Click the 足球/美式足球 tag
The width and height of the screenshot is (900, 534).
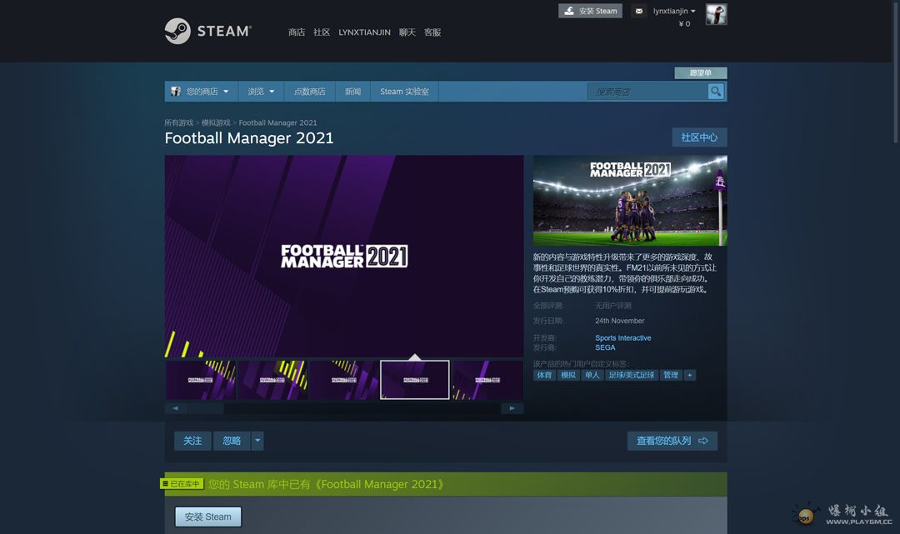click(x=632, y=375)
